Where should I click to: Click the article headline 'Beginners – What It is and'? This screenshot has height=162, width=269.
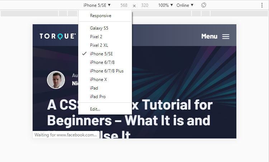click(129, 121)
